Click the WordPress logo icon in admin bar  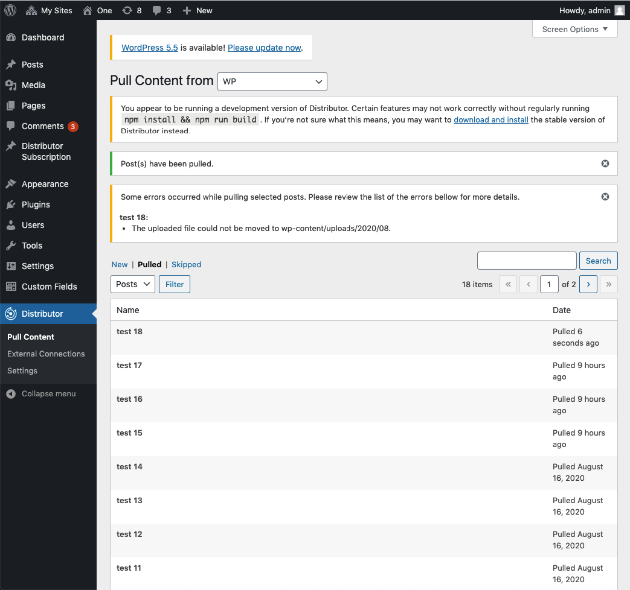tap(10, 10)
